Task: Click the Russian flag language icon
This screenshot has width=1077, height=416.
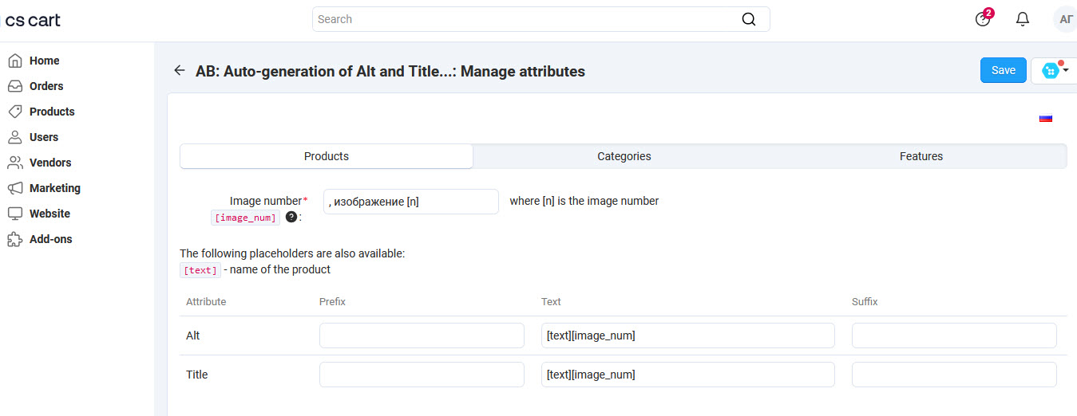Action: pos(1046,118)
